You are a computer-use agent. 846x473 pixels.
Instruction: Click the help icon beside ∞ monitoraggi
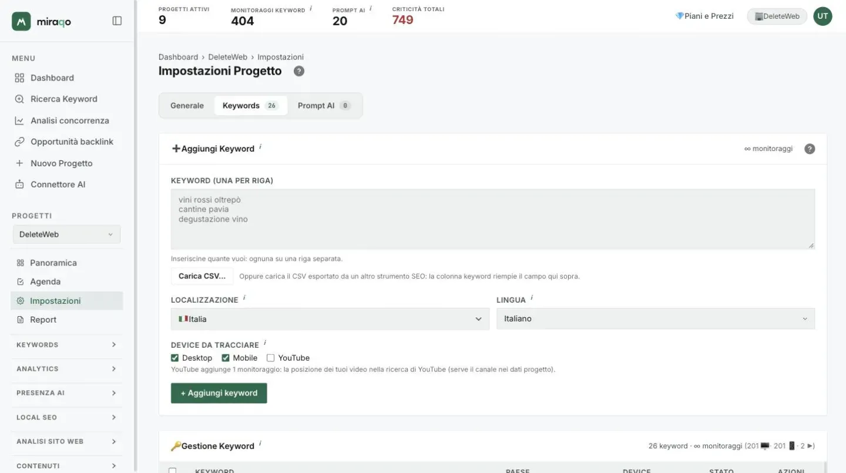810,149
